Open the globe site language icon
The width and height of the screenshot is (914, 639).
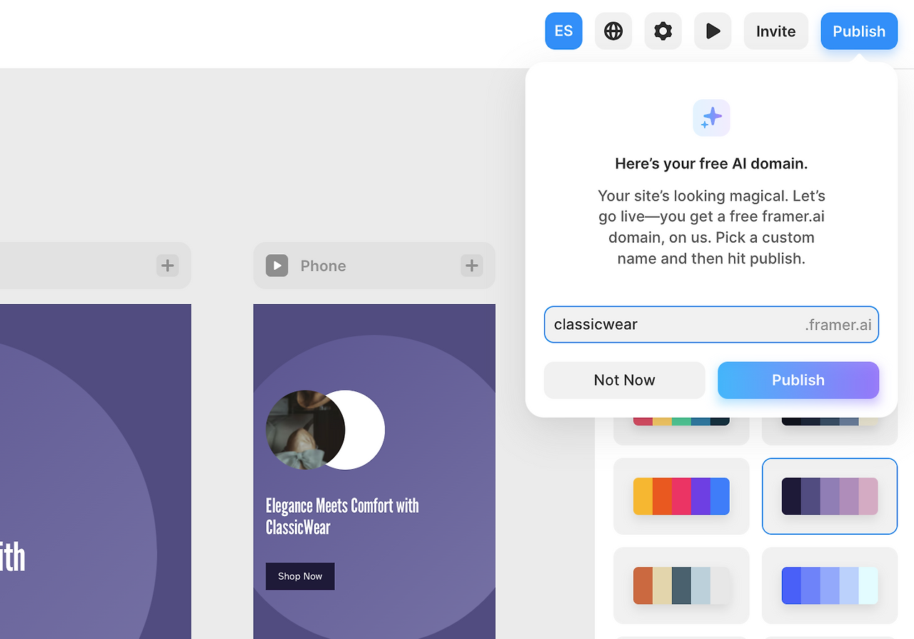pyautogui.click(x=613, y=31)
